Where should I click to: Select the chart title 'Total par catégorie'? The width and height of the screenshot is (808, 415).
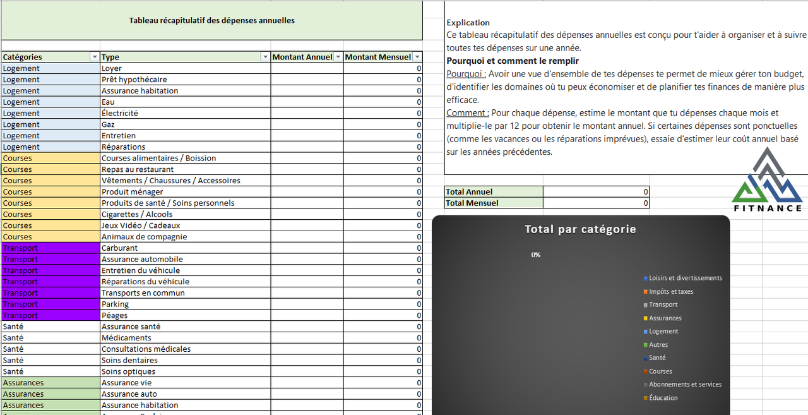pos(581,229)
